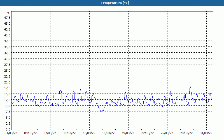Select the 22,5 y-axis value
This screenshot has width=224, height=140.
coord(8,76)
